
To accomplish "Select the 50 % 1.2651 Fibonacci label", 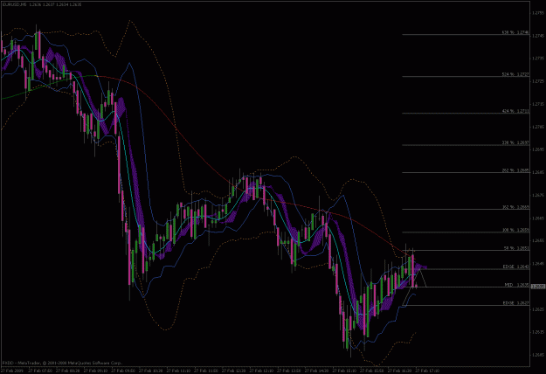I will 516,248.
